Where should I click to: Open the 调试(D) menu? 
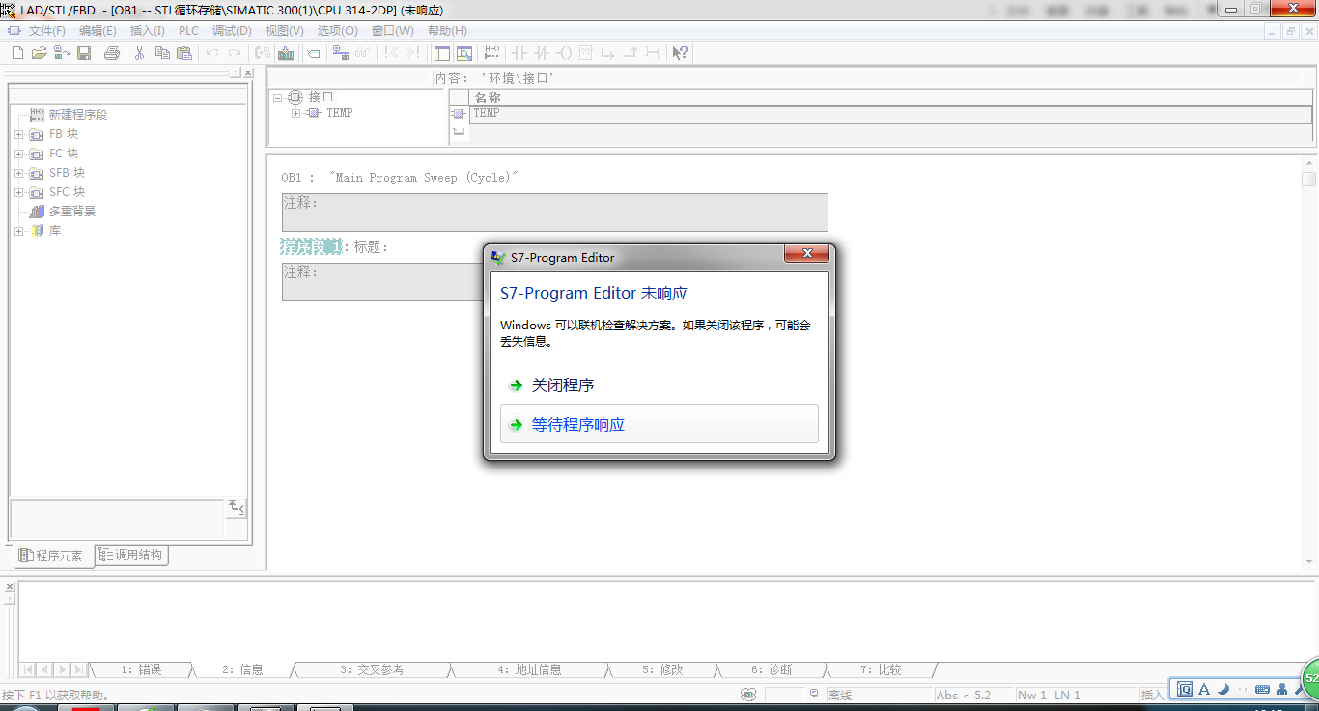pos(232,31)
